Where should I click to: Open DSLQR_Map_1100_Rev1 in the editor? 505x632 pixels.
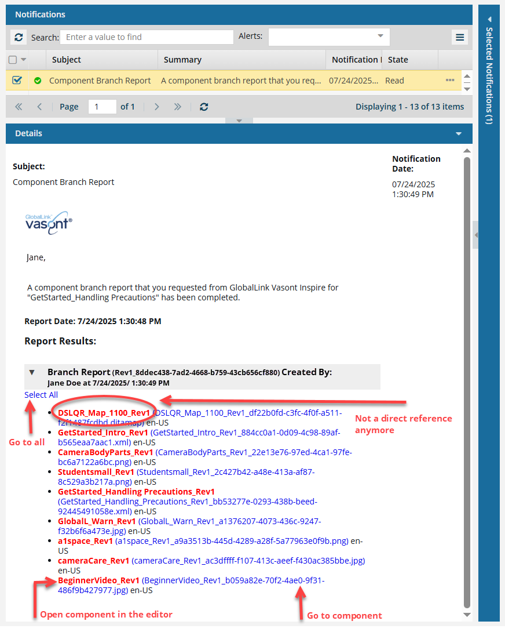[x=104, y=413]
